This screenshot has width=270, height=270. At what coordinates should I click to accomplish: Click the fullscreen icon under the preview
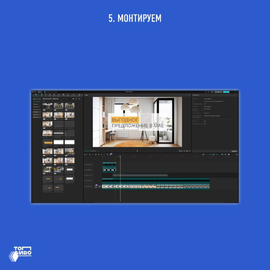pos(190,151)
